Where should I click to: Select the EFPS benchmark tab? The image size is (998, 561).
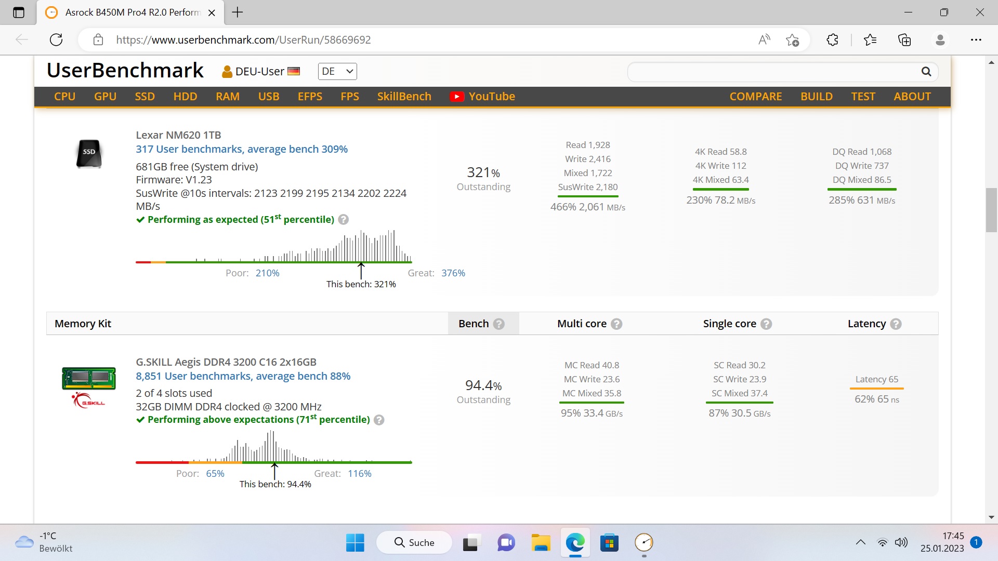click(309, 96)
